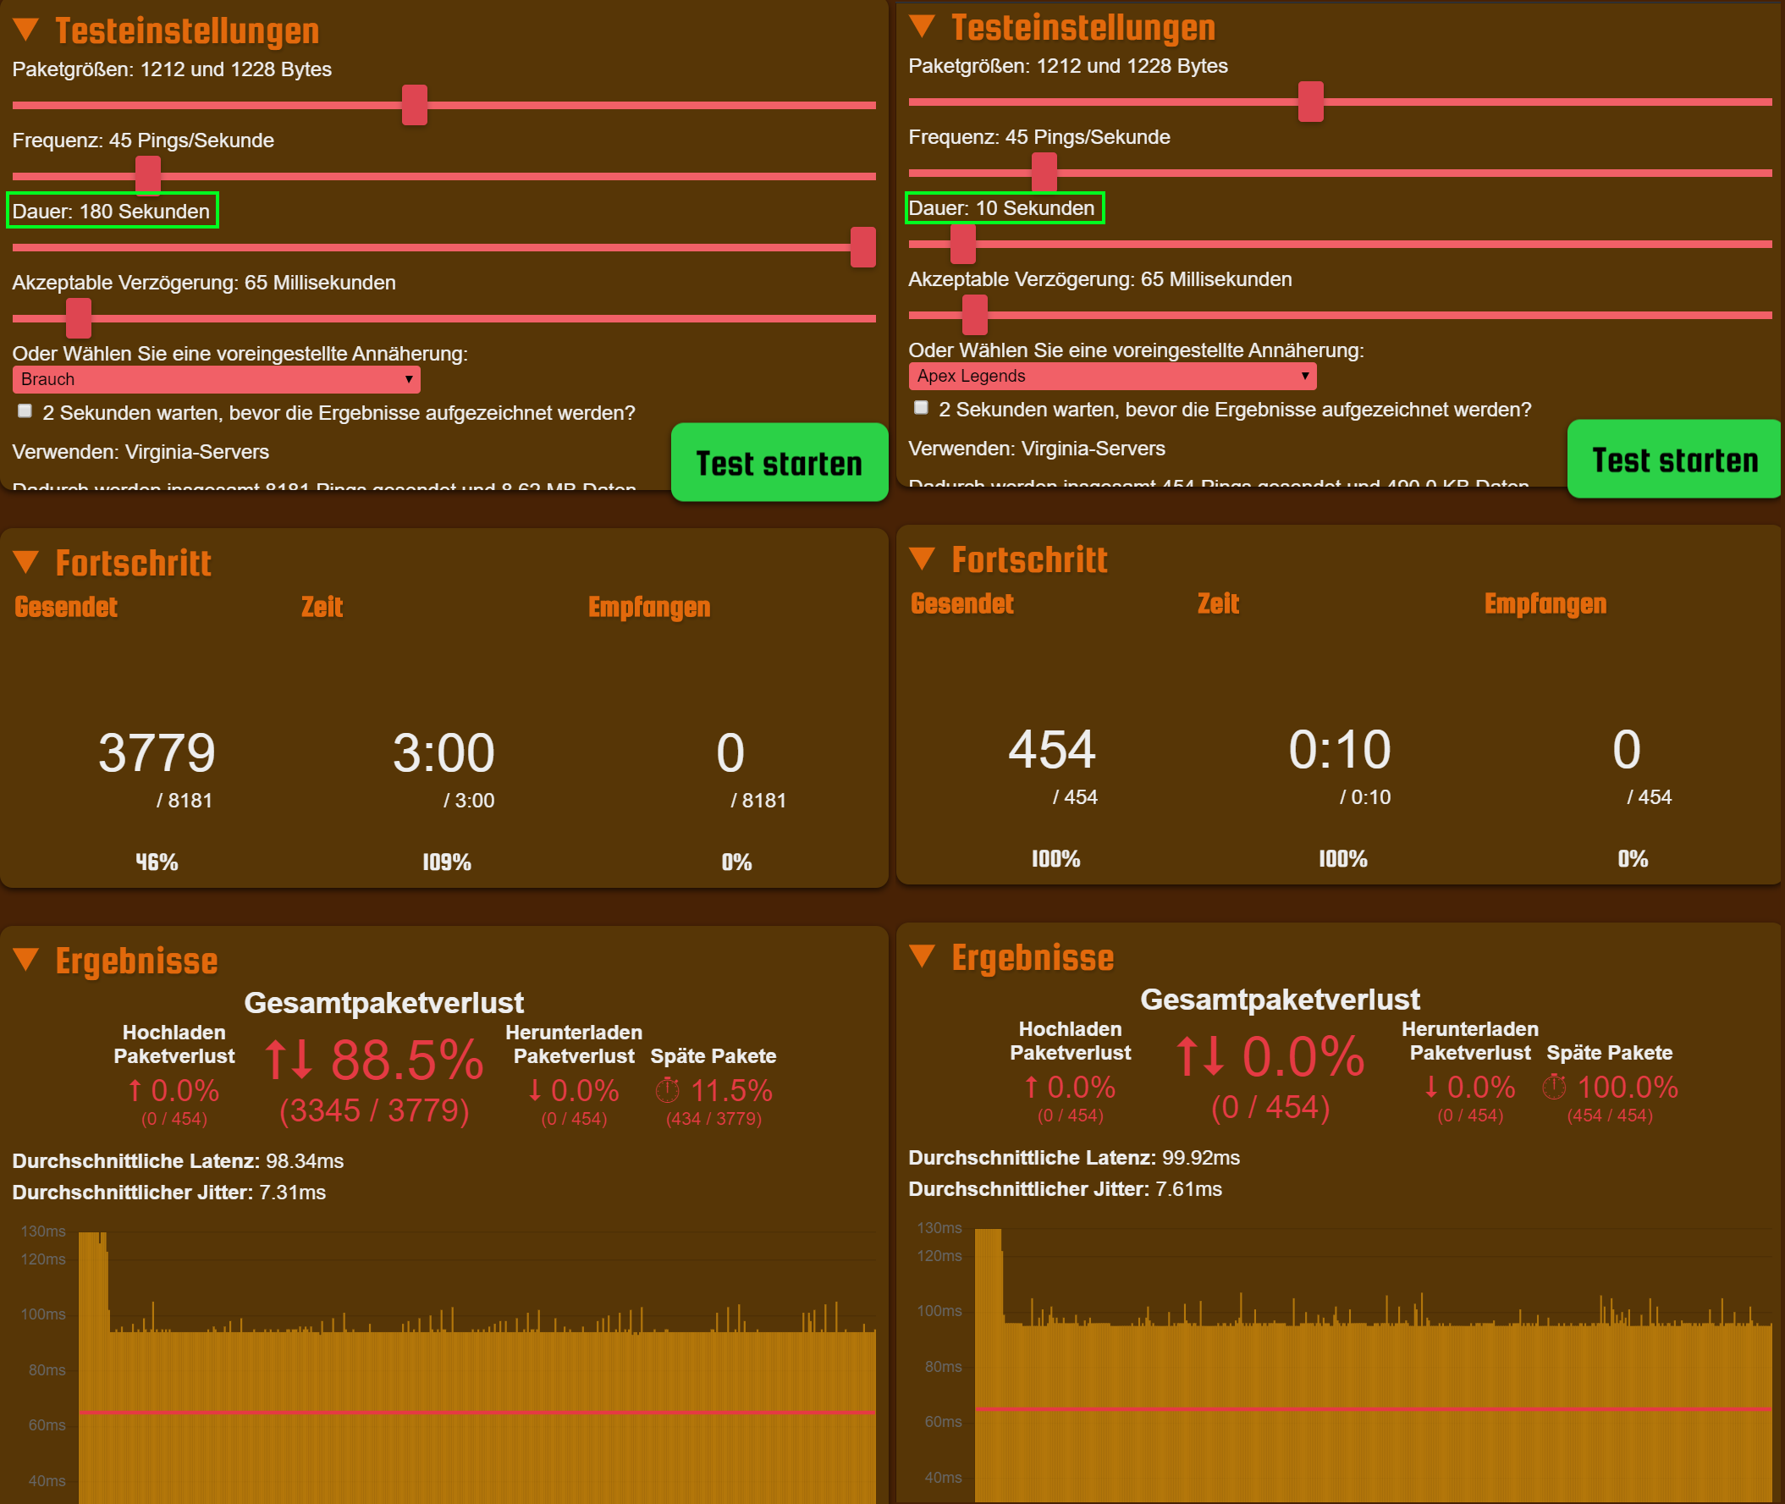Collapse left Fortschritt panel triangle
The height and width of the screenshot is (1504, 1785).
coord(26,562)
